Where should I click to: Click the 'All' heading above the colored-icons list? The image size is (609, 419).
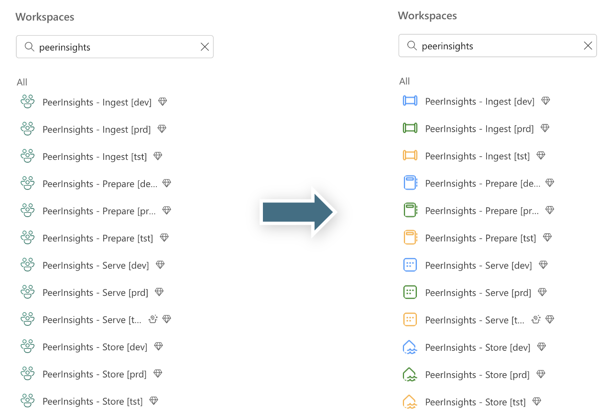coord(404,81)
